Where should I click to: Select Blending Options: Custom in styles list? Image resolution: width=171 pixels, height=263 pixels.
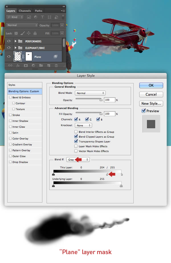[25, 91]
